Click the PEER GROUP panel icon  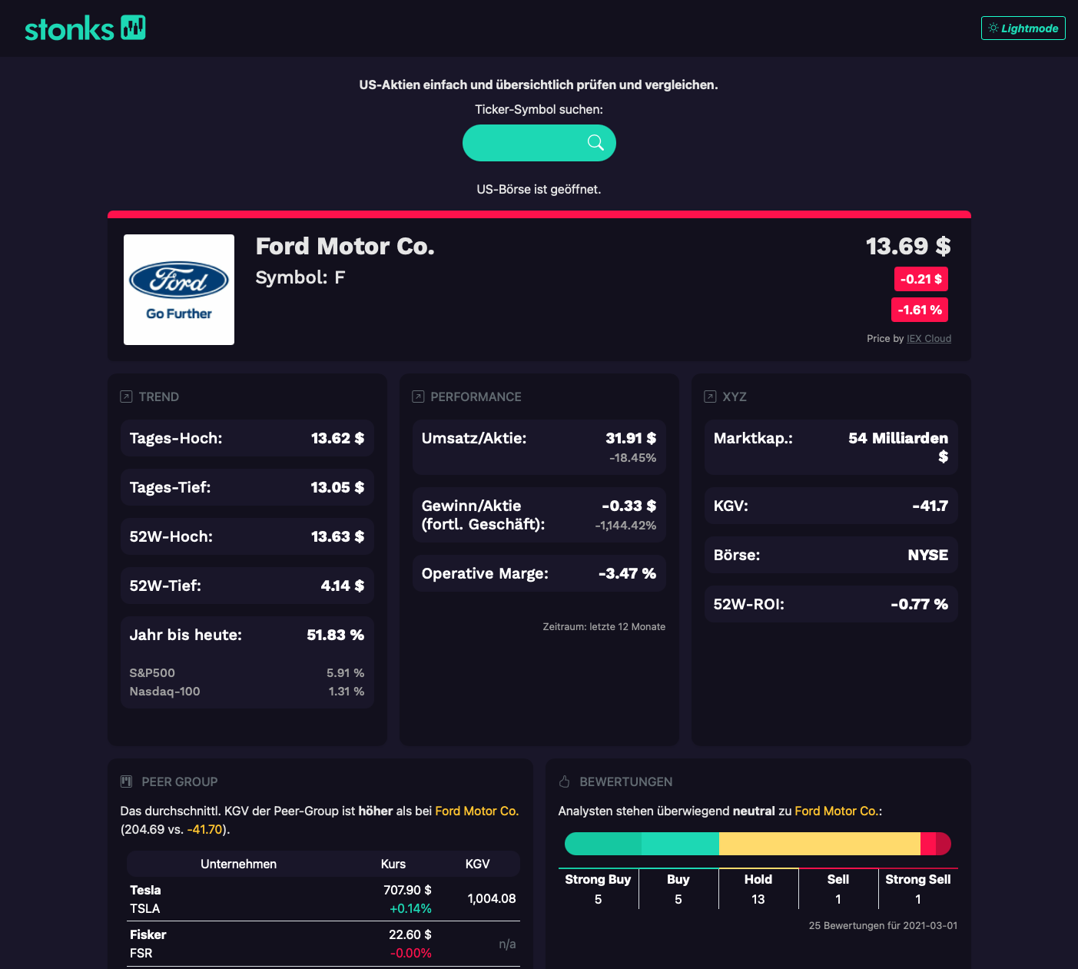127,782
